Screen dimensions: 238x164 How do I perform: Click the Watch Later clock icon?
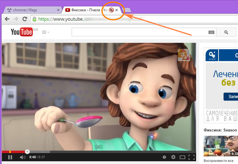coord(164,157)
